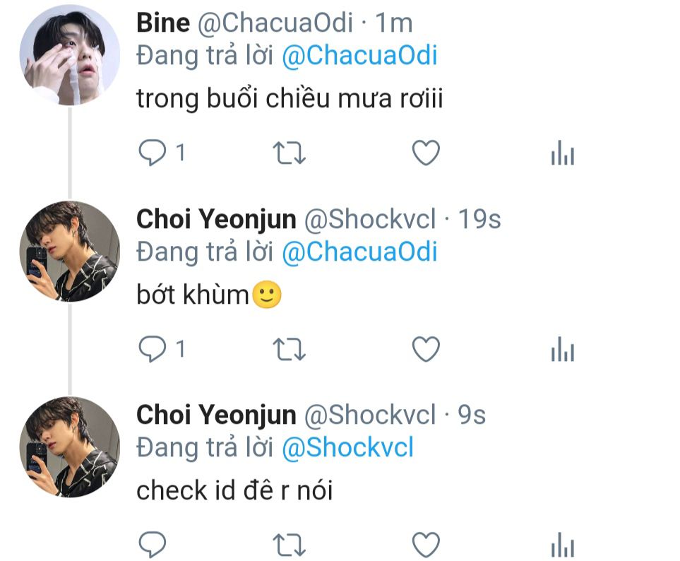Open @ChacuaOdi link in Bine's reply line
This screenshot has width=680, height=561.
point(359,56)
